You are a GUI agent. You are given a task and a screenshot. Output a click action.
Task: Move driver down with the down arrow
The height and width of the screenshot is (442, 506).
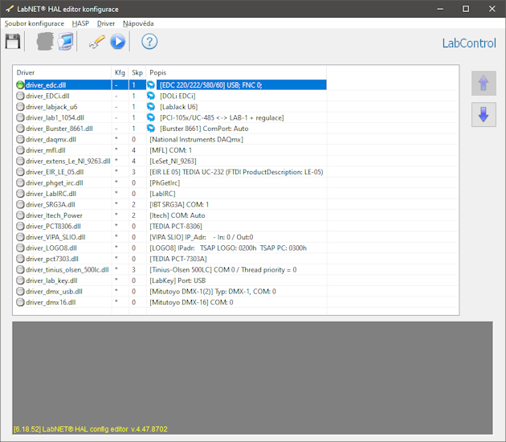pos(484,115)
